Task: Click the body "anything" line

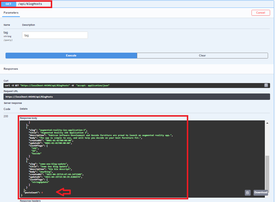Action: point(41,172)
